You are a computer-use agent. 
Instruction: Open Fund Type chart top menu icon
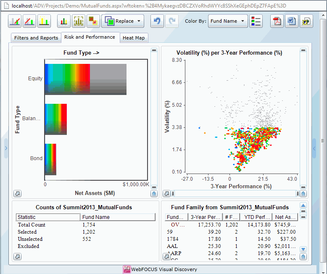[x=154, y=50]
